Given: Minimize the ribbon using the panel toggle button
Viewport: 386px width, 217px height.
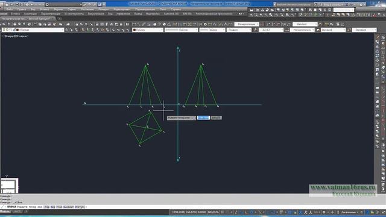Looking at the screenshot, I should coord(240,14).
